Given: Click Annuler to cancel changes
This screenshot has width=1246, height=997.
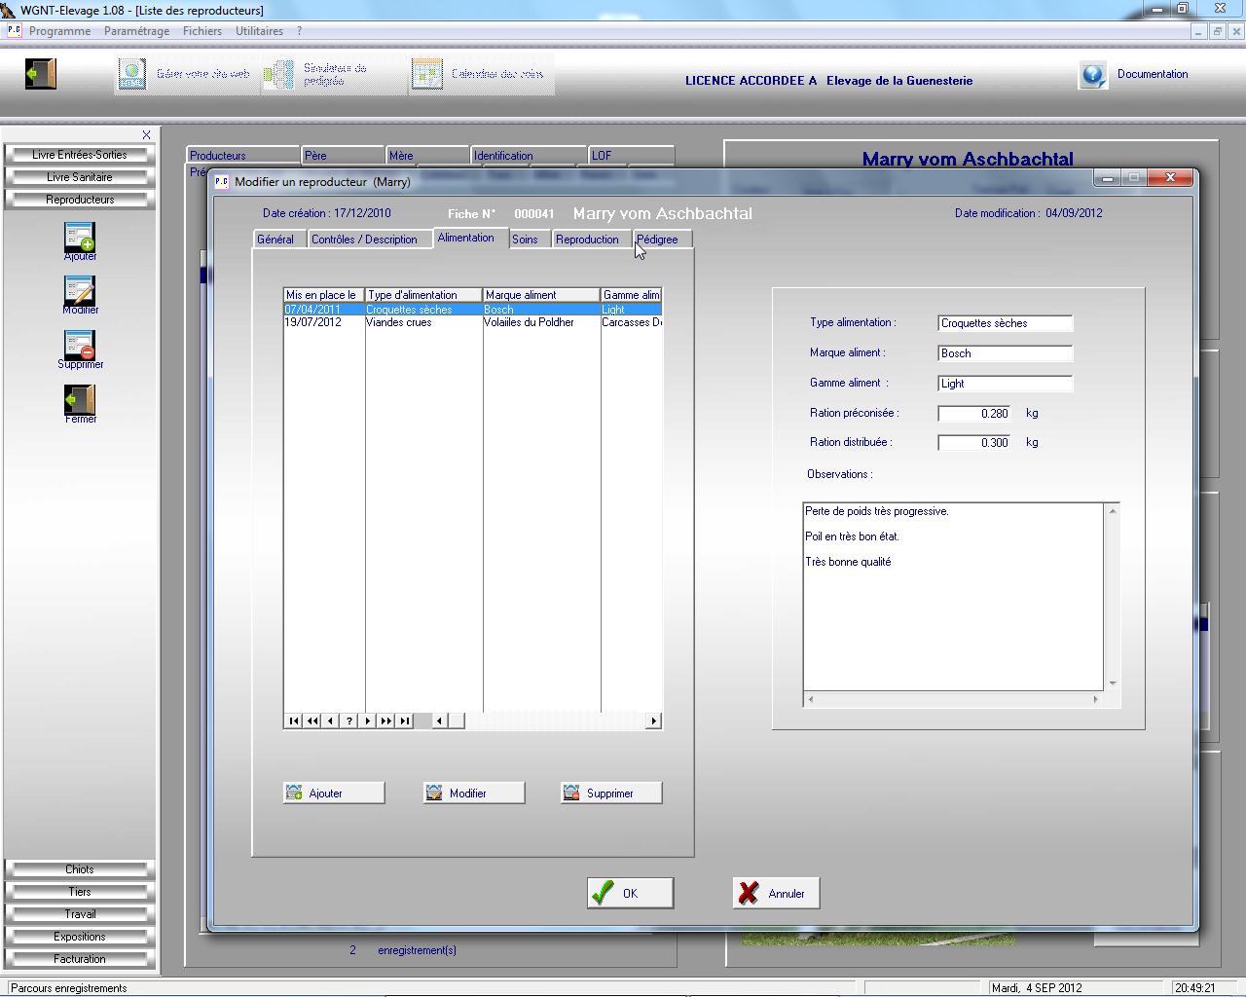Looking at the screenshot, I should [776, 894].
